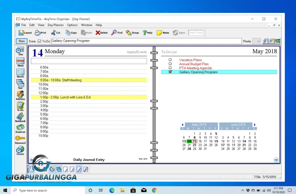
Task: Launch Microsoft Edge from the taskbar
Action: click(112, 190)
